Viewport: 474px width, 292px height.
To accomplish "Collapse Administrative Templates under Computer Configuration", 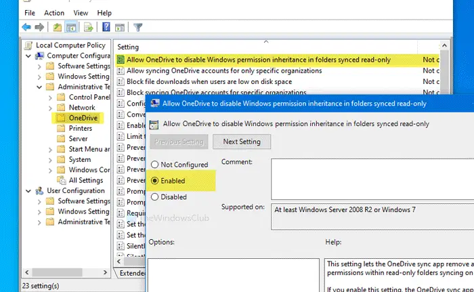I will click(x=39, y=87).
